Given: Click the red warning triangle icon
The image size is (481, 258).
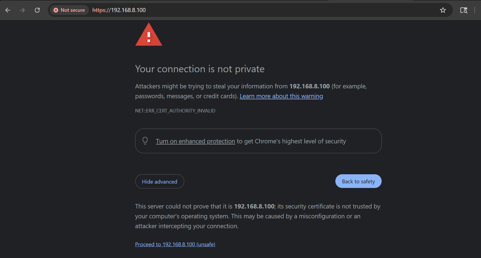Looking at the screenshot, I should click(x=149, y=35).
